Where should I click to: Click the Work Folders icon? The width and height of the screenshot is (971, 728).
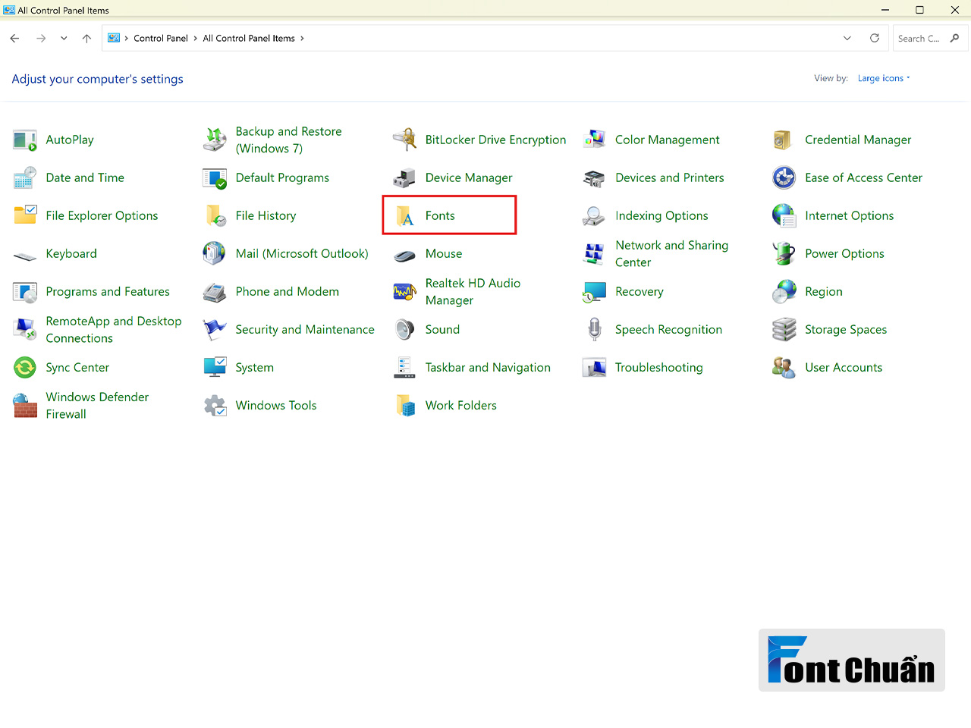click(404, 405)
